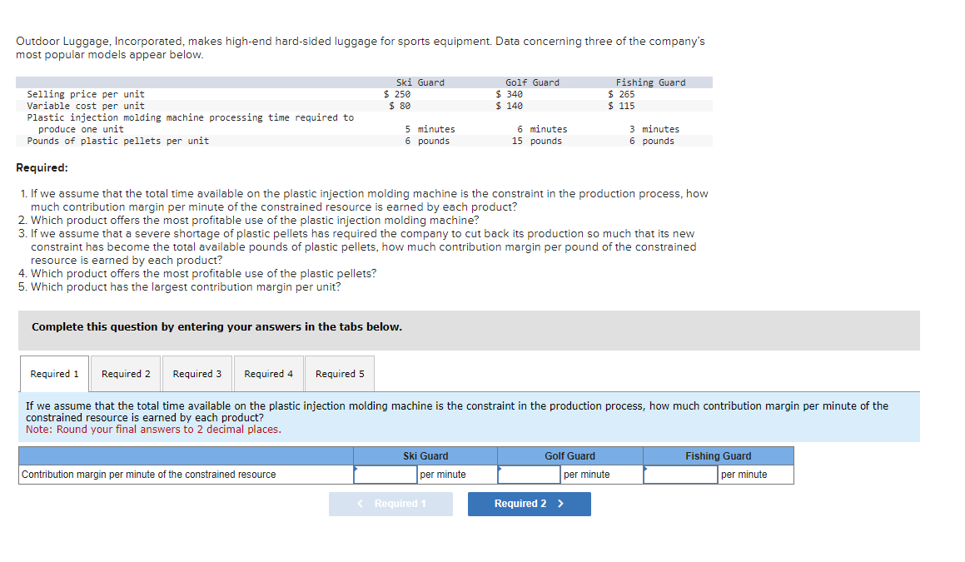
Task: Click the Fishing Guard variable cost '$ 115'
Action: point(621,106)
